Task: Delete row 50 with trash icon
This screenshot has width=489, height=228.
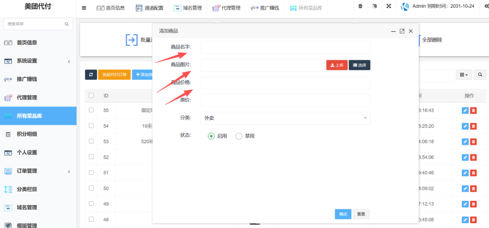Action: [x=473, y=188]
